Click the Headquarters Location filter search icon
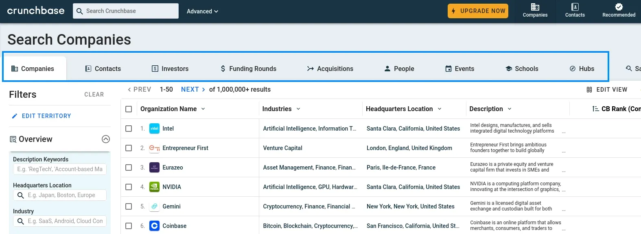Image resolution: width=641 pixels, height=234 pixels. [21, 195]
